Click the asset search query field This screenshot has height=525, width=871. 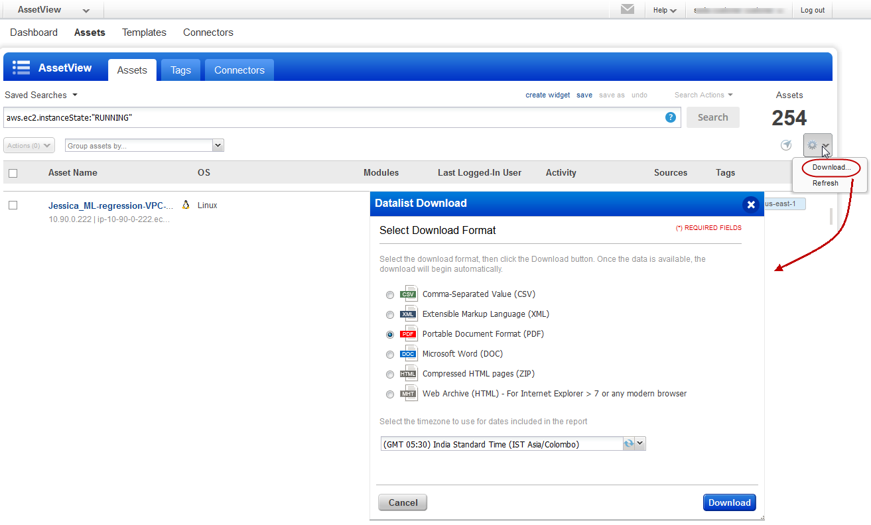point(342,117)
